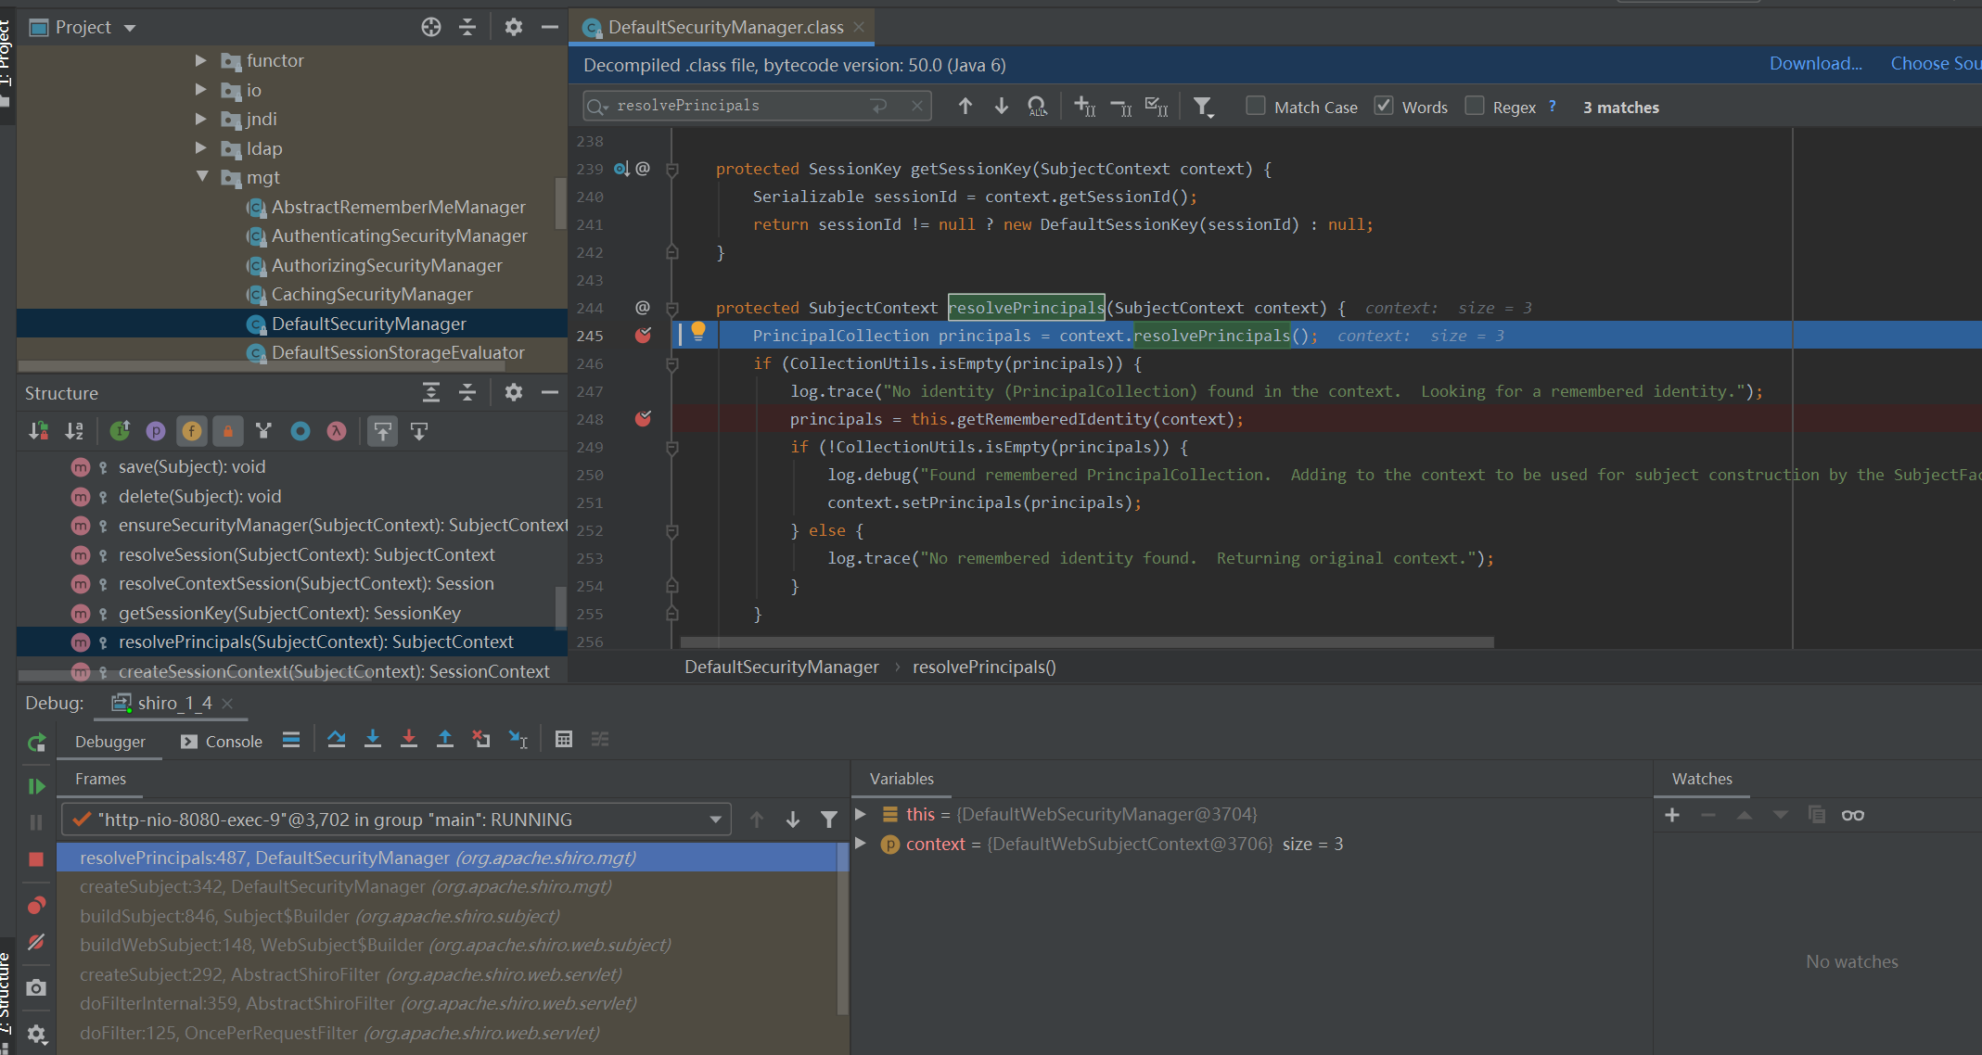
Task: Click View Breakpoints icon
Action: [x=36, y=905]
